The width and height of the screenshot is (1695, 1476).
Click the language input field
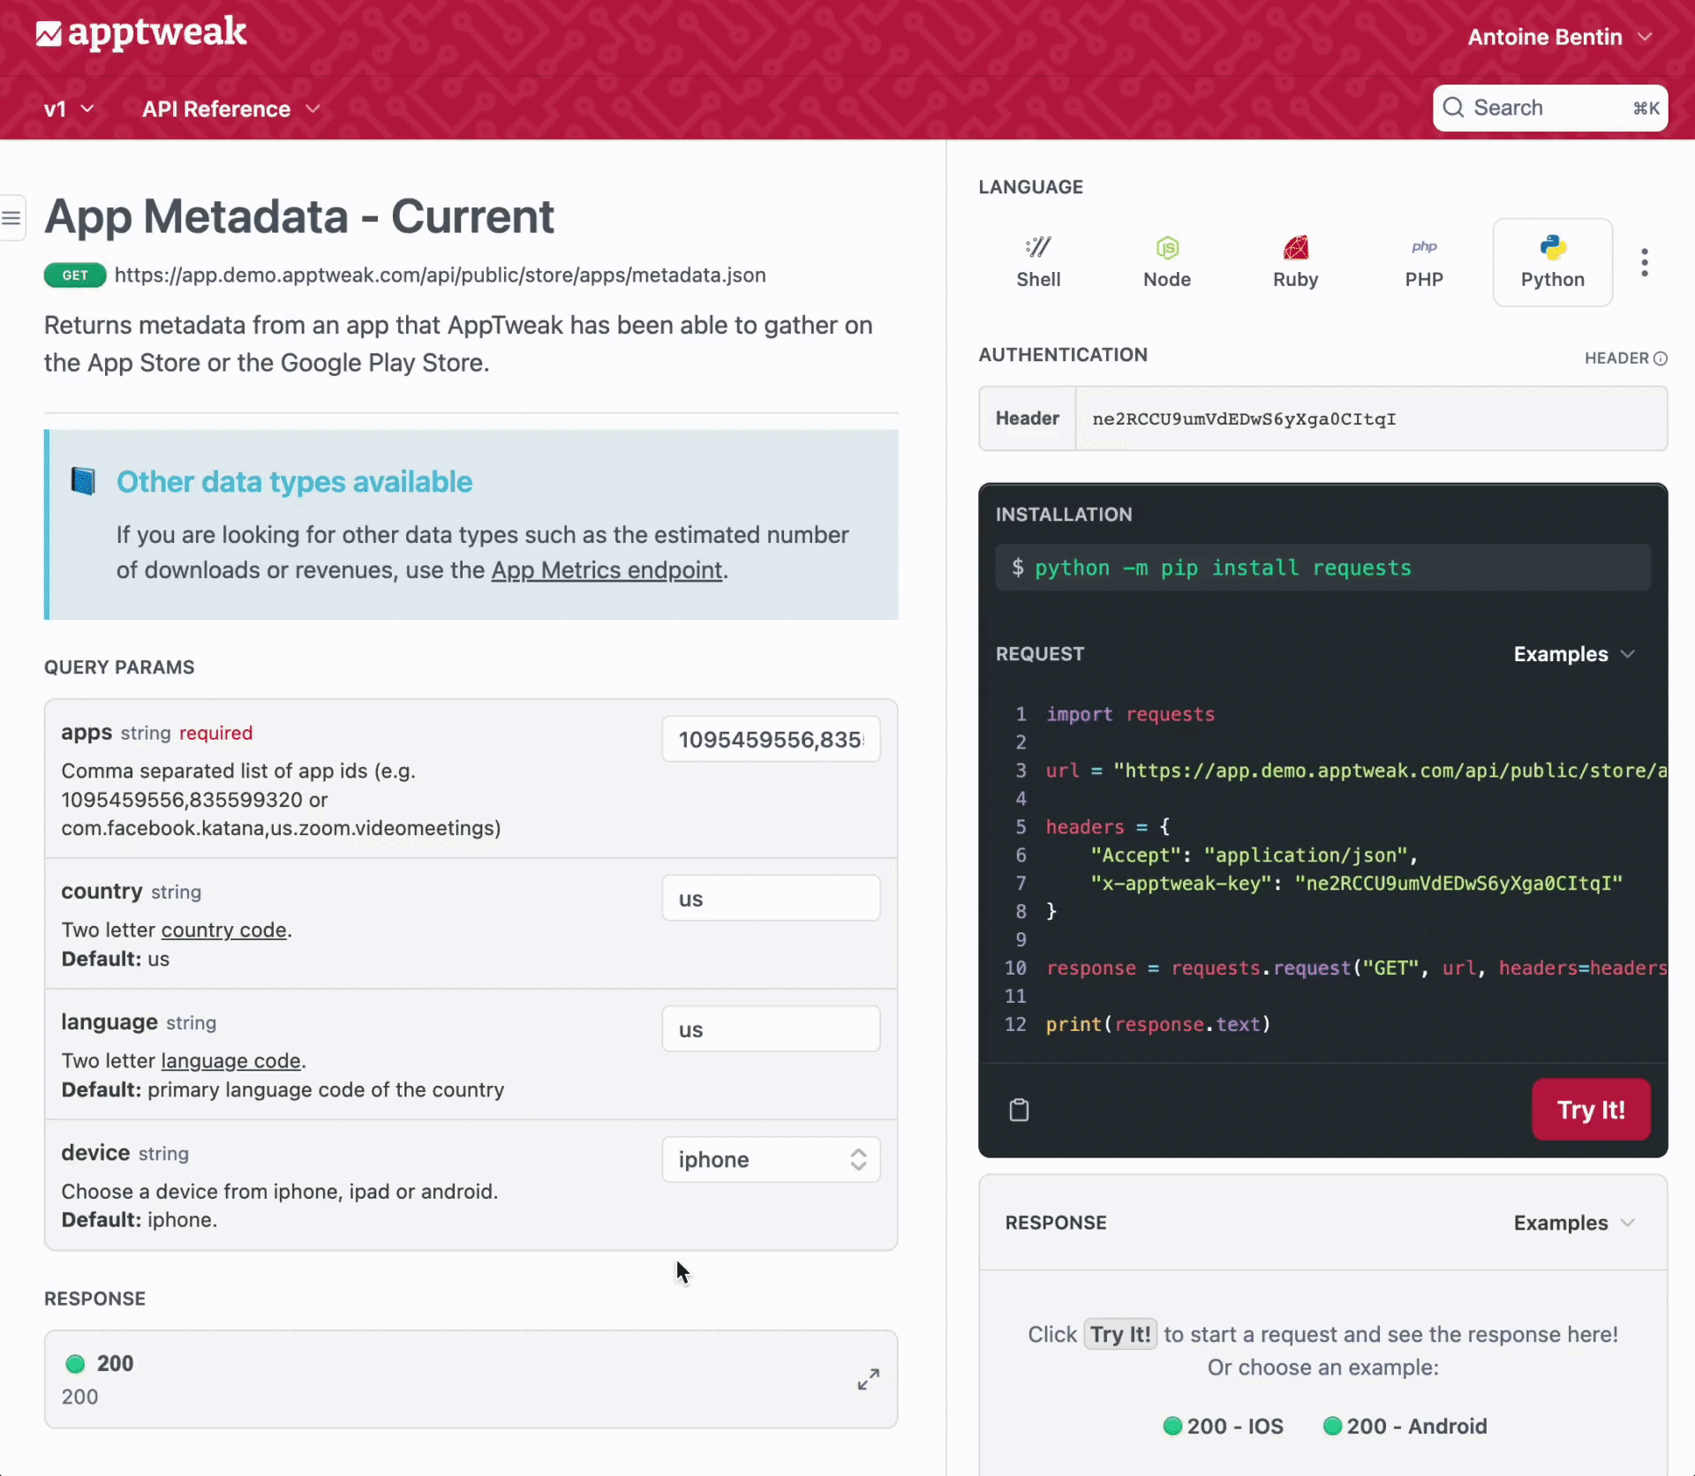(x=771, y=1028)
